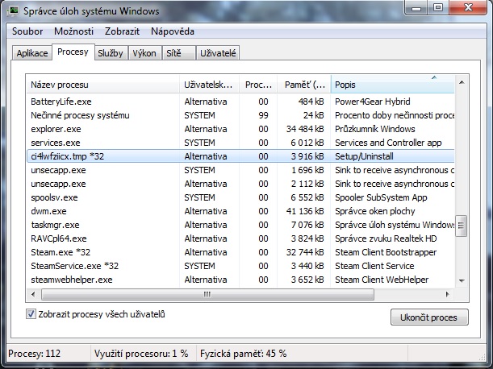493x369 pixels.
Task: Click the 41 136 kB memory value
Action: click(x=305, y=211)
